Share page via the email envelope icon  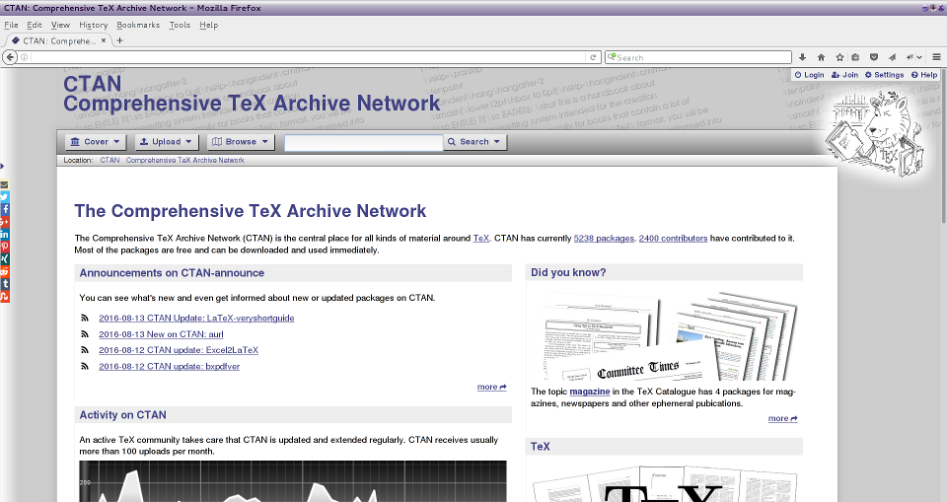pos(4,184)
